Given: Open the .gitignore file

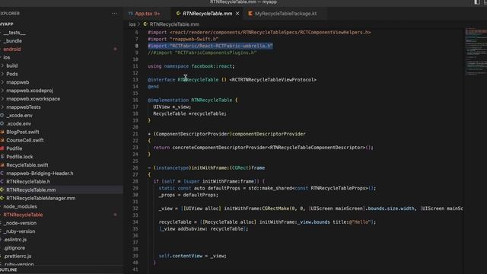Looking at the screenshot, I should [x=14, y=248].
